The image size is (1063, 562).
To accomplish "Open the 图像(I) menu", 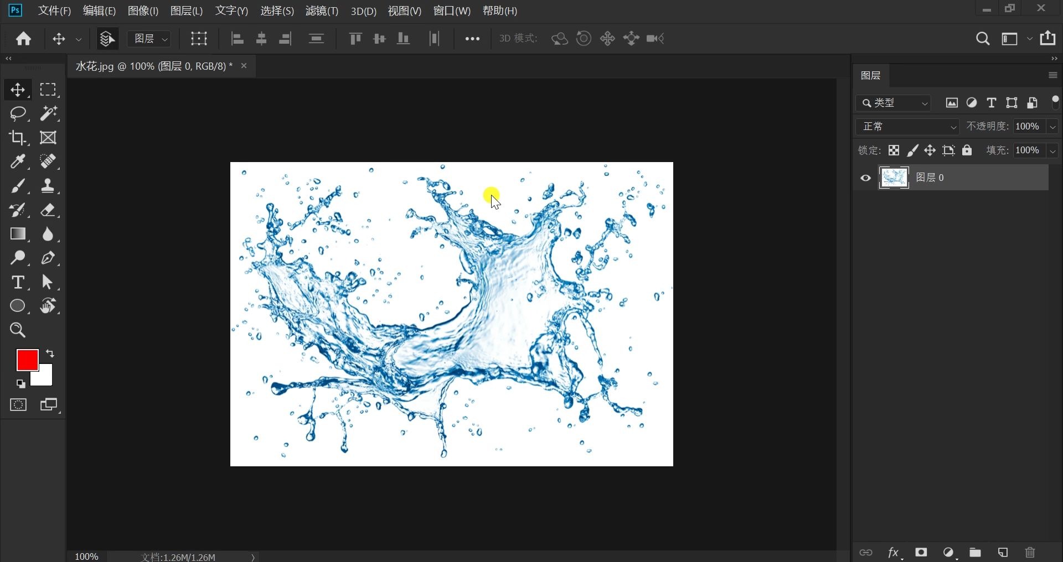I will tap(143, 11).
